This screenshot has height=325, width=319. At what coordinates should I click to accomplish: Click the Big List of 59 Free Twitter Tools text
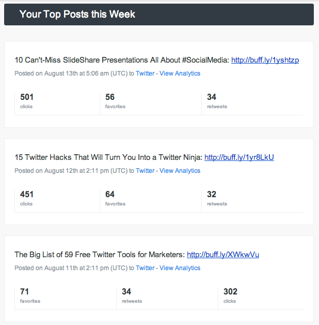[x=100, y=255]
